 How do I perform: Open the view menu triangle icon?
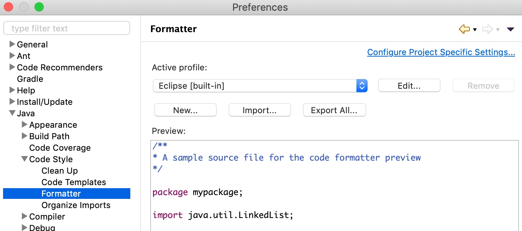pyautogui.click(x=510, y=29)
